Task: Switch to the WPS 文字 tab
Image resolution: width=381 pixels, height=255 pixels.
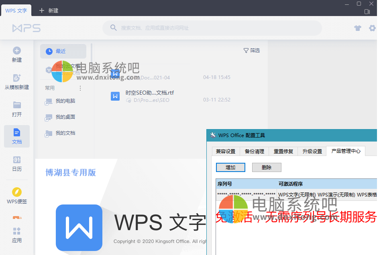Action: pos(16,11)
